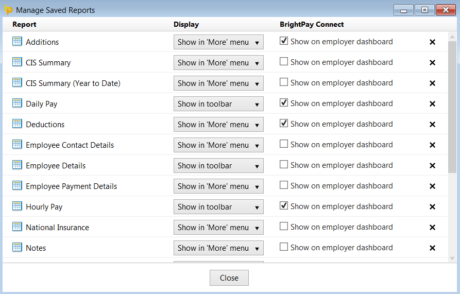Click the Daily Pay report table icon

click(x=17, y=103)
